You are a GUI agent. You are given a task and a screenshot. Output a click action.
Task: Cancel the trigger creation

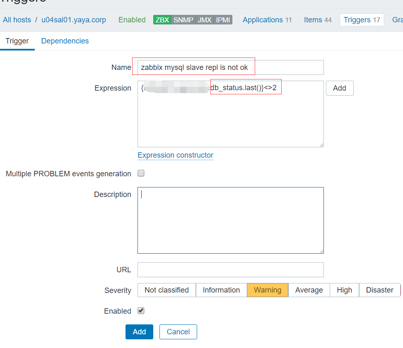pyautogui.click(x=178, y=332)
